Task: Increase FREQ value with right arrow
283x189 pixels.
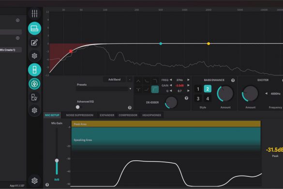Action: [188, 80]
